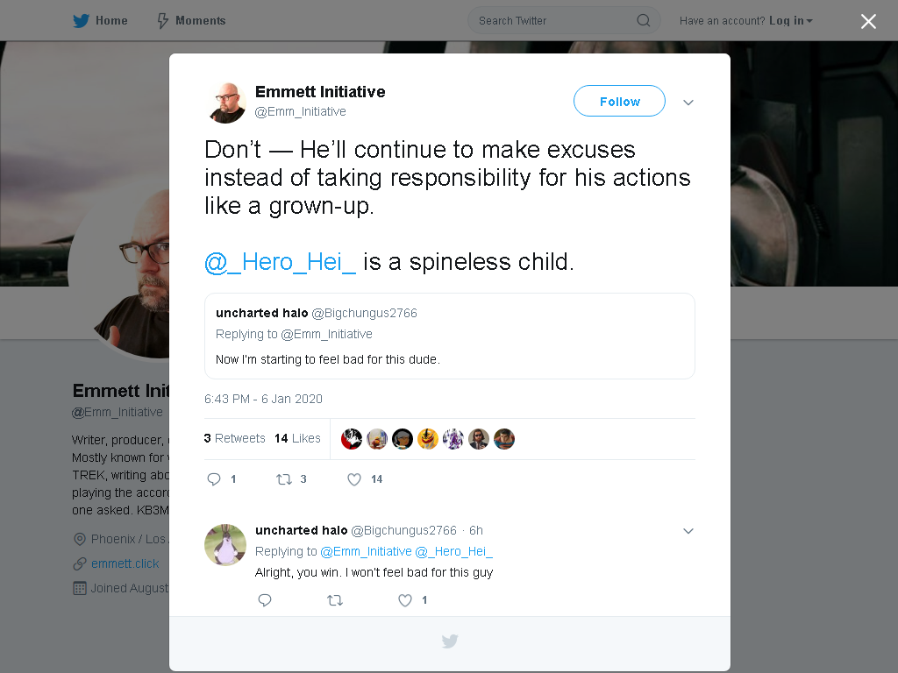Click the search magnifier icon
This screenshot has height=673, width=898.
pyautogui.click(x=643, y=21)
